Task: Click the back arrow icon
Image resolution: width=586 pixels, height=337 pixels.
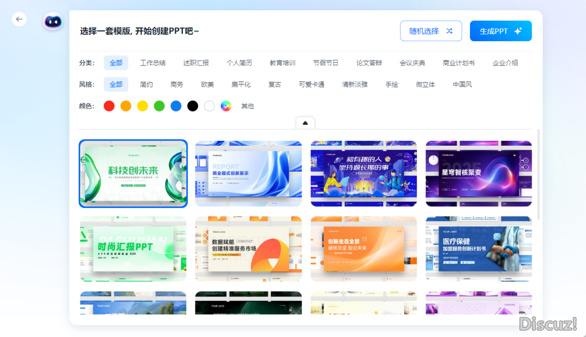Action: pos(19,19)
